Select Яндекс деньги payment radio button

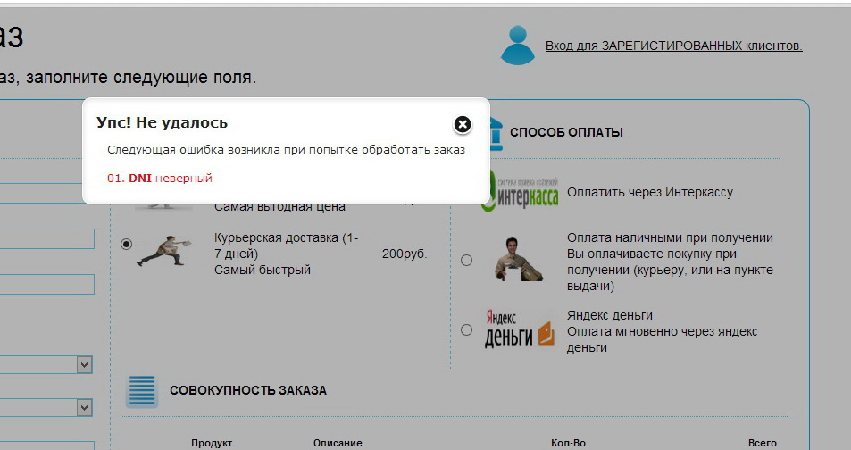[x=466, y=329]
